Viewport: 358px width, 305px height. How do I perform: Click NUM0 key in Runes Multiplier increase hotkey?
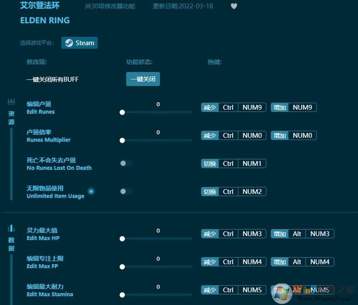[x=302, y=136]
